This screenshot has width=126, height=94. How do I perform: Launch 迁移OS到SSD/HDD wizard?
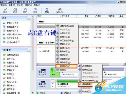14,35
